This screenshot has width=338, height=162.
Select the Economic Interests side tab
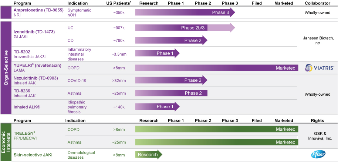(6, 142)
